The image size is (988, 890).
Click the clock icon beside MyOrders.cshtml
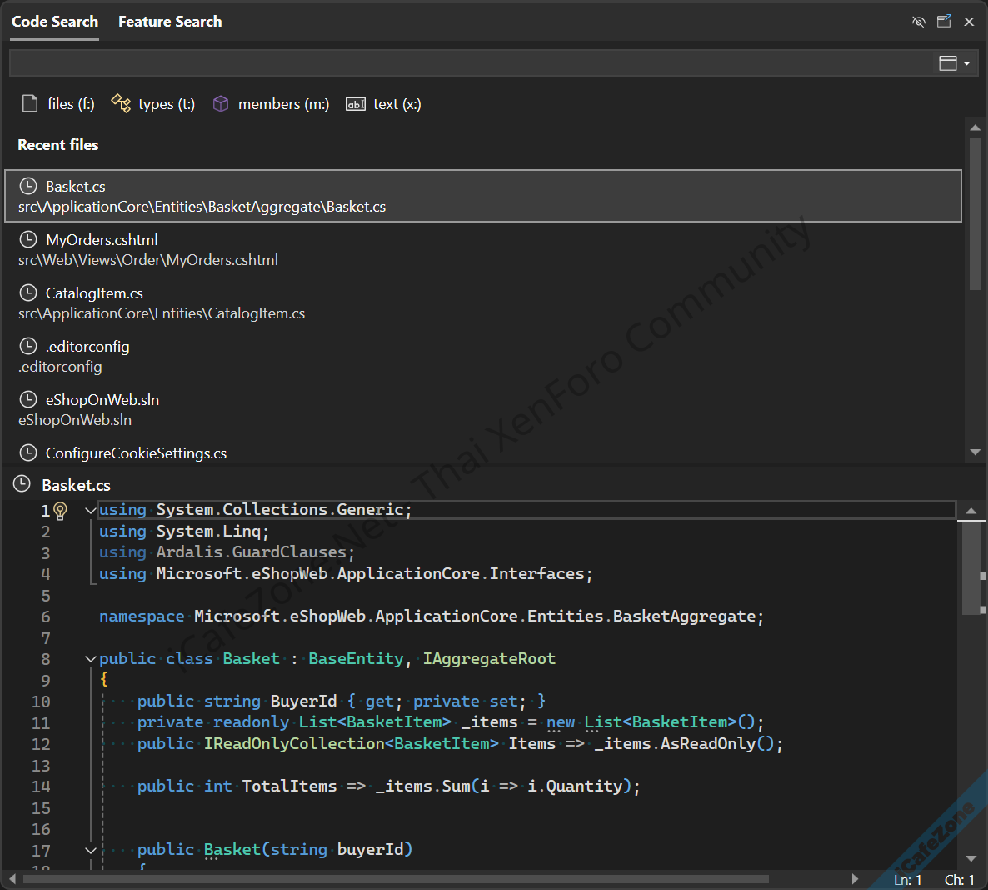tap(28, 240)
